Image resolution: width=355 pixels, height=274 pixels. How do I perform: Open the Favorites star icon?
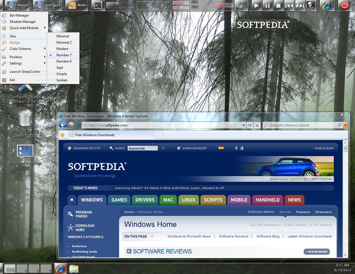tap(62, 135)
